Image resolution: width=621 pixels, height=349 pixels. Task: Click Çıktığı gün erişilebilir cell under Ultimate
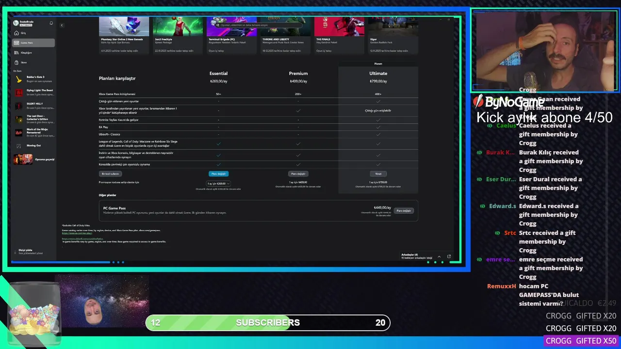(378, 111)
